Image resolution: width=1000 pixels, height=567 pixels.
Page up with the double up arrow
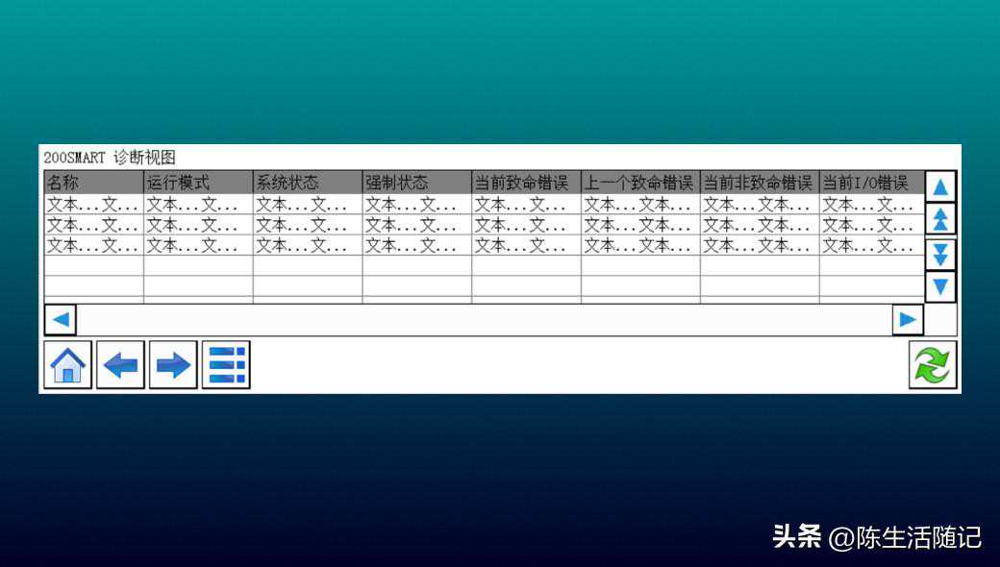[940, 220]
